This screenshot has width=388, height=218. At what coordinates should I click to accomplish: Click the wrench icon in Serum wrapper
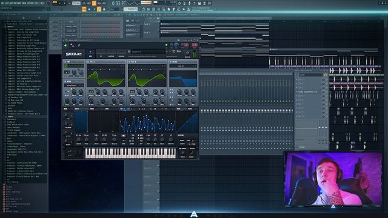(79, 45)
